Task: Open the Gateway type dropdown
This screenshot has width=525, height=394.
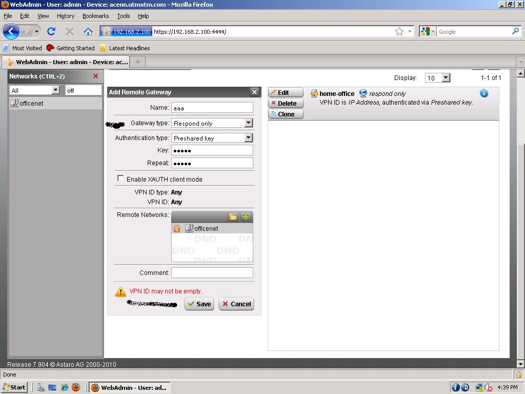Action: tap(248, 123)
